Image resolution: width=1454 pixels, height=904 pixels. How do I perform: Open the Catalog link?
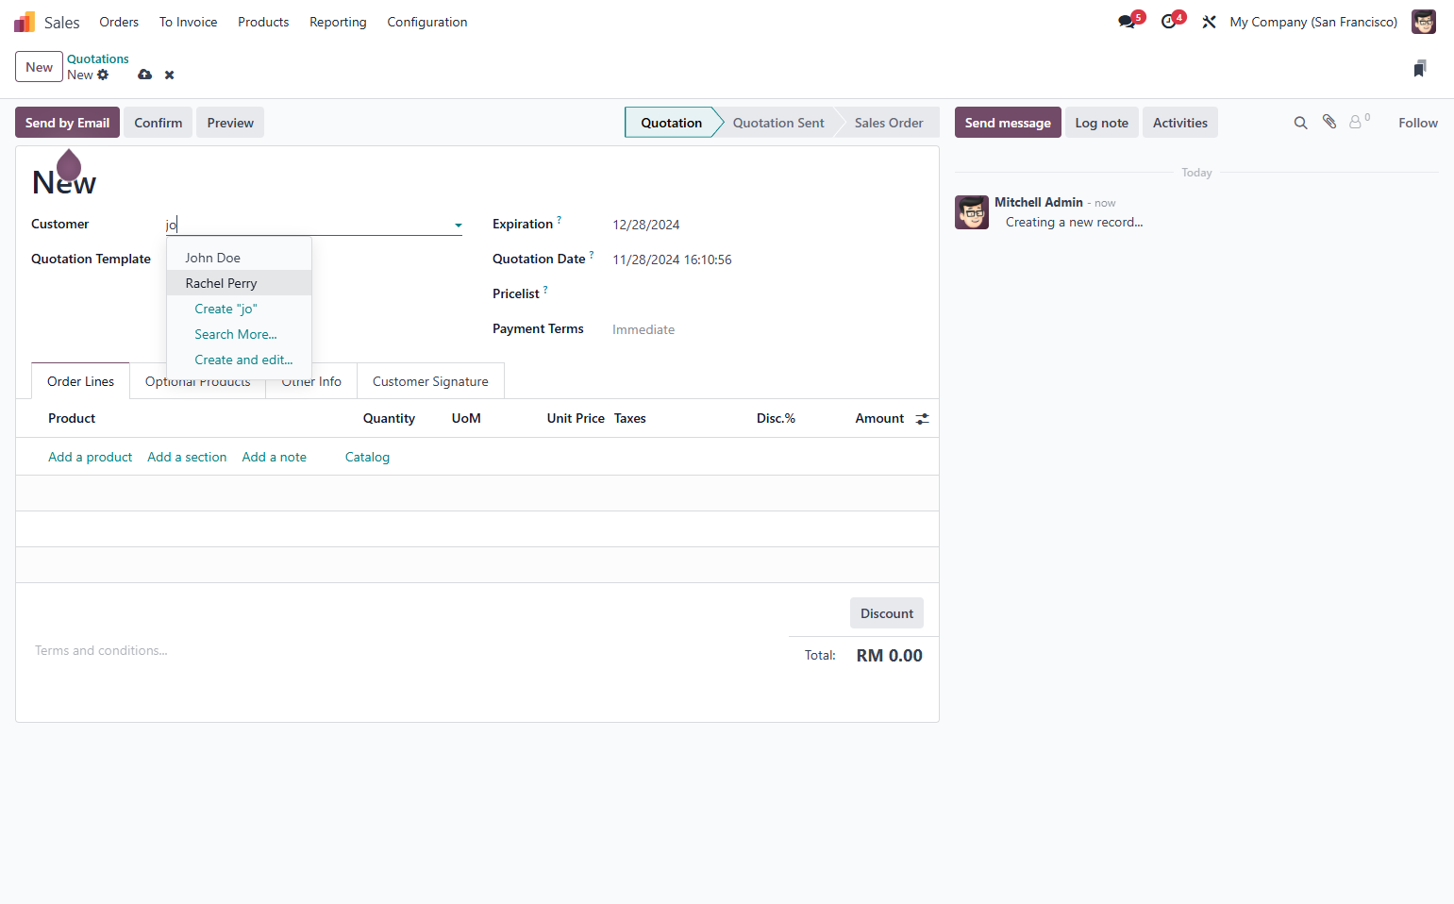click(367, 457)
